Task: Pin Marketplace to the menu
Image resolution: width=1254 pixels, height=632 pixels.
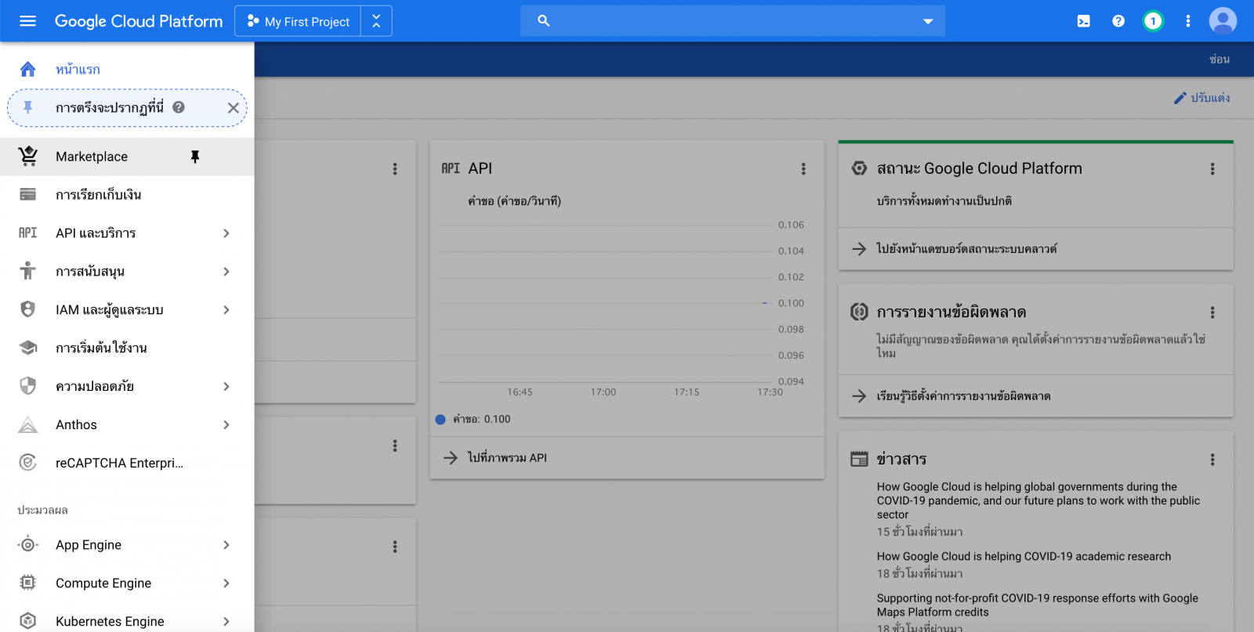Action: pyautogui.click(x=195, y=157)
